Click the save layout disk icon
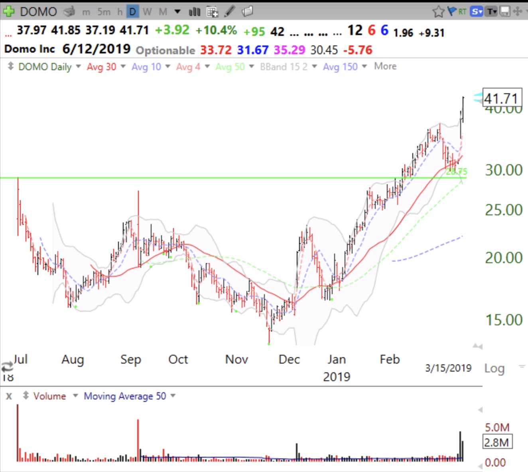 pyautogui.click(x=505, y=12)
